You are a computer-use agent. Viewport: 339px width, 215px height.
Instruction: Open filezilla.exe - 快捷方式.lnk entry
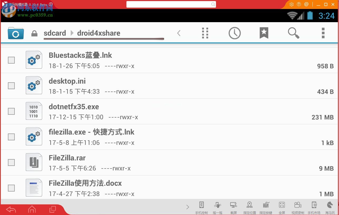tap(169, 137)
